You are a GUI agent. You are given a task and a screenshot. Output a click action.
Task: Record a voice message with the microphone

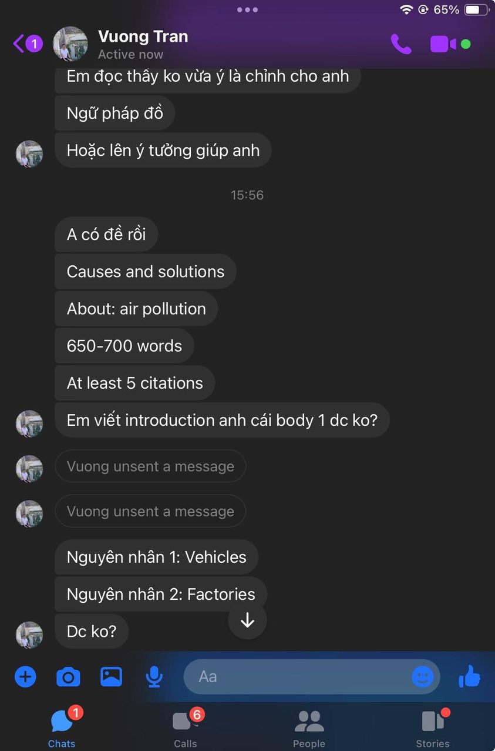(x=154, y=677)
